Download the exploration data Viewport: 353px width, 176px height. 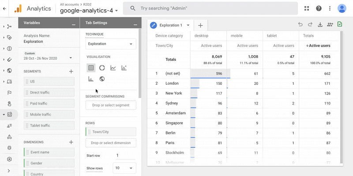point(320,25)
